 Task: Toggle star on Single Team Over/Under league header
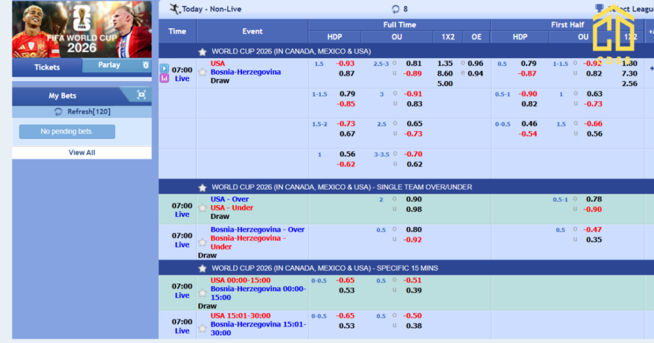click(202, 187)
